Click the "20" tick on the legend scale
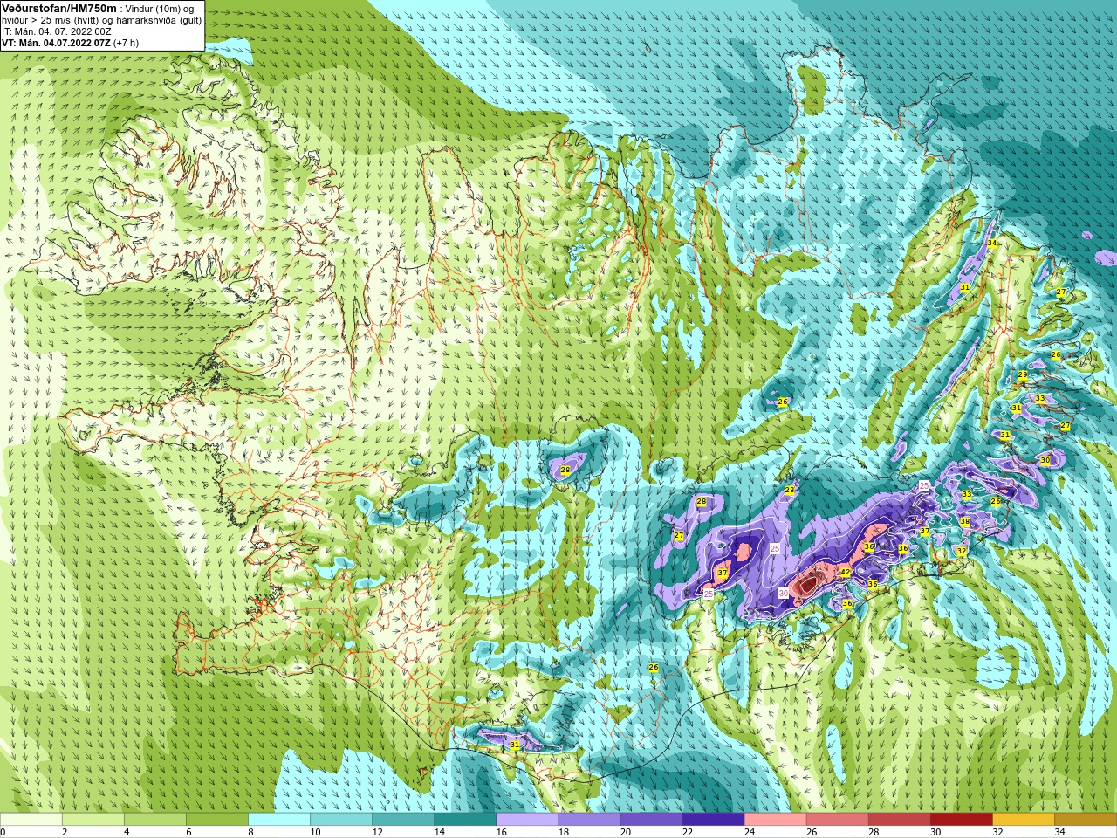The image size is (1117, 838). click(x=625, y=832)
